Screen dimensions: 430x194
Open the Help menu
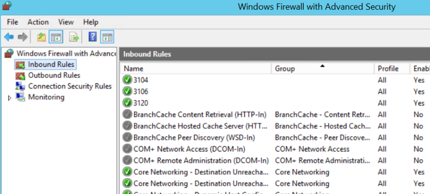[90, 22]
